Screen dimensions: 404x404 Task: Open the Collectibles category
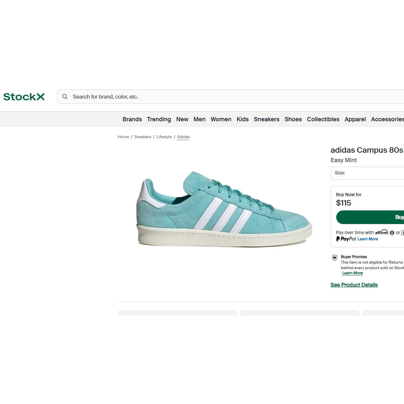(323, 119)
